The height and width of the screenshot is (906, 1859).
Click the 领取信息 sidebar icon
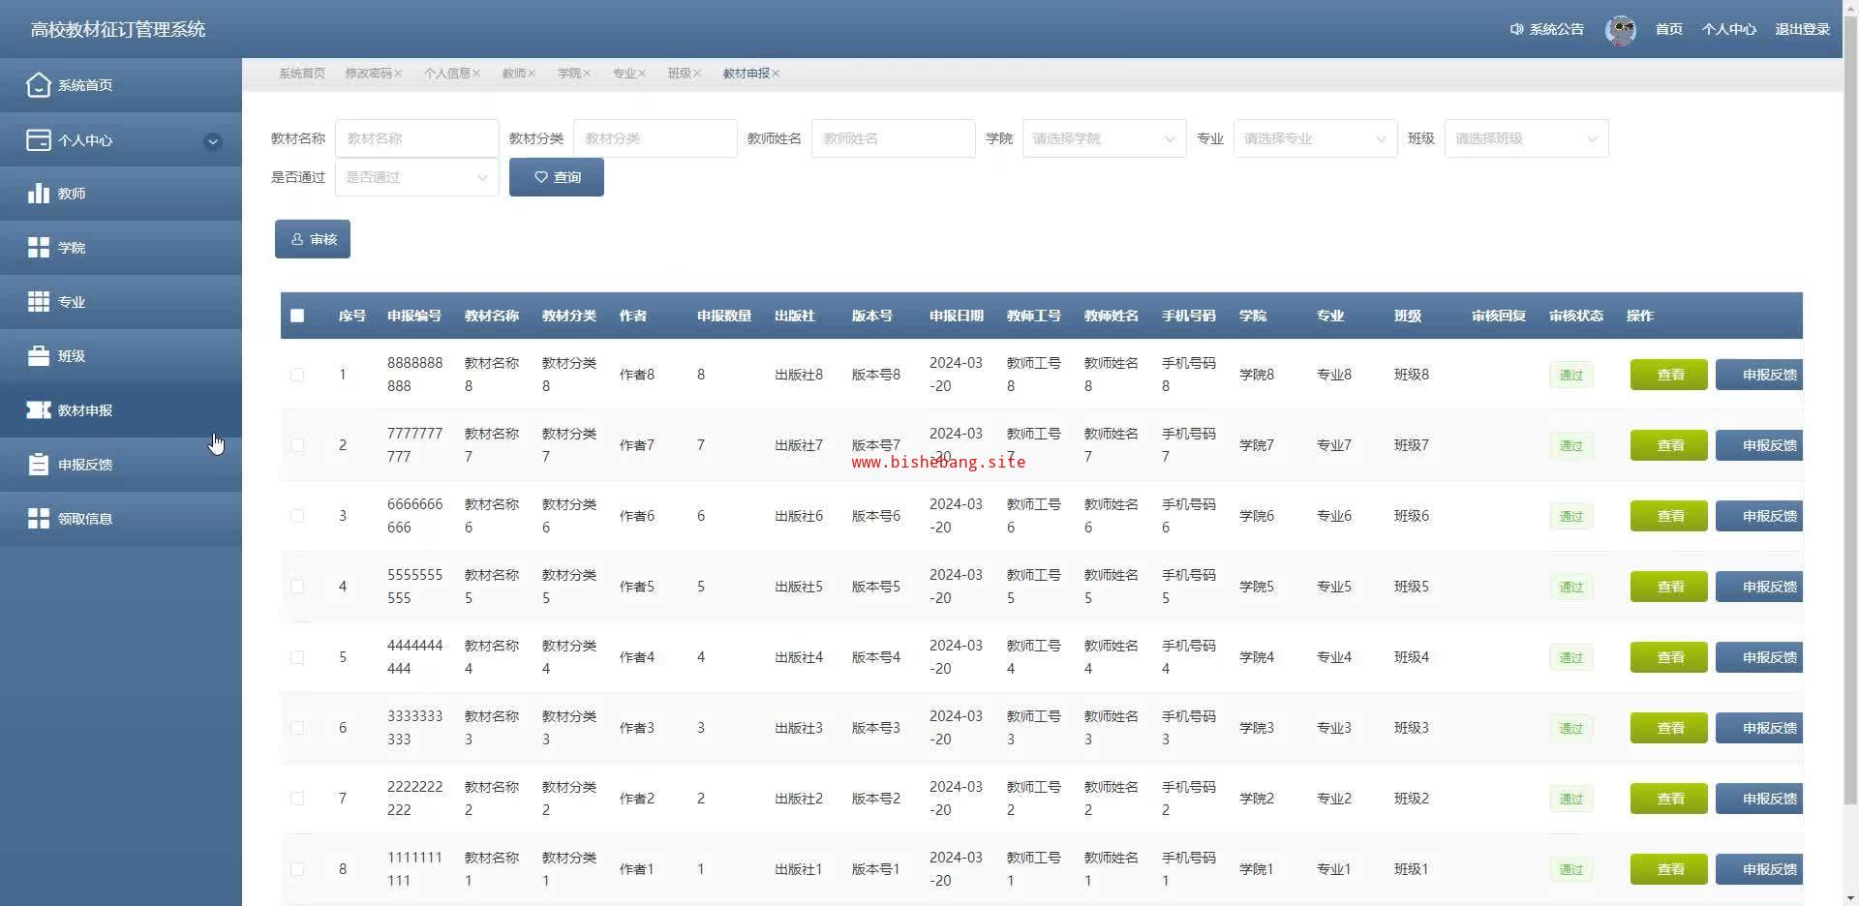(x=38, y=519)
